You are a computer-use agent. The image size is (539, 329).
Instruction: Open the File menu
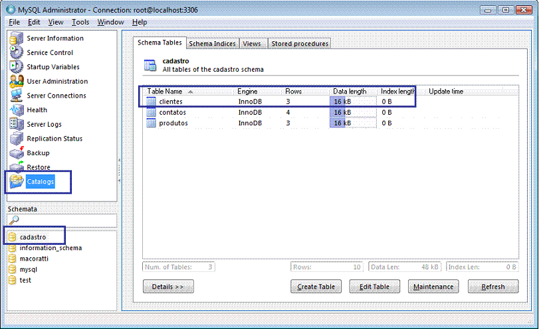[15, 23]
